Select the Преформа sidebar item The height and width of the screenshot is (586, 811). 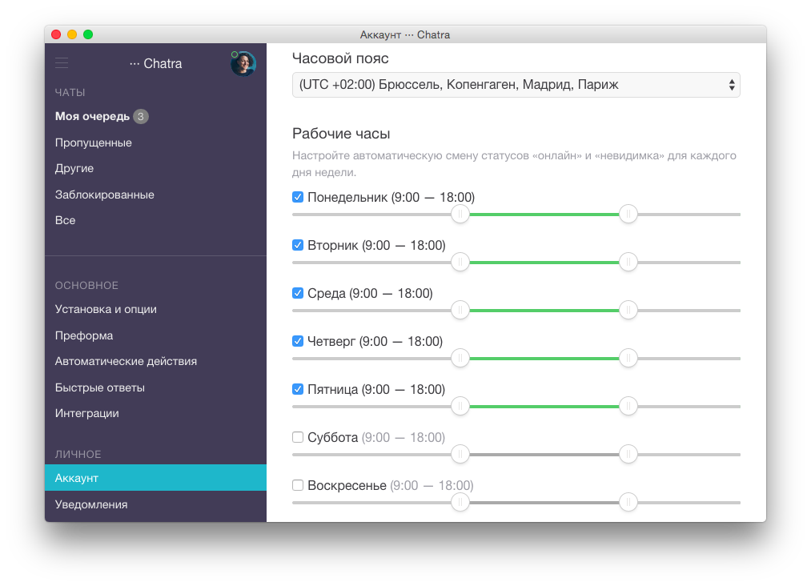pos(84,335)
